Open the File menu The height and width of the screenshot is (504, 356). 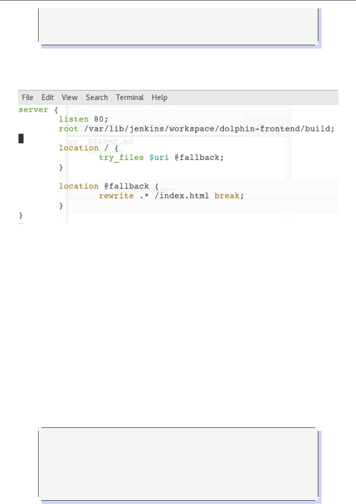coord(28,98)
